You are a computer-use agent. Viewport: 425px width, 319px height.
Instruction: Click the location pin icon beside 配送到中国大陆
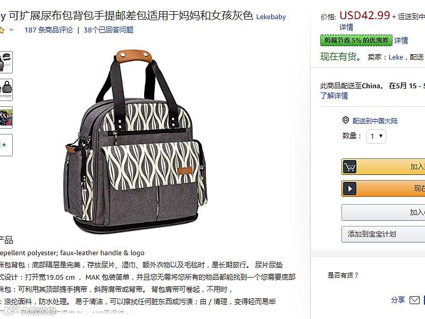coord(346,120)
